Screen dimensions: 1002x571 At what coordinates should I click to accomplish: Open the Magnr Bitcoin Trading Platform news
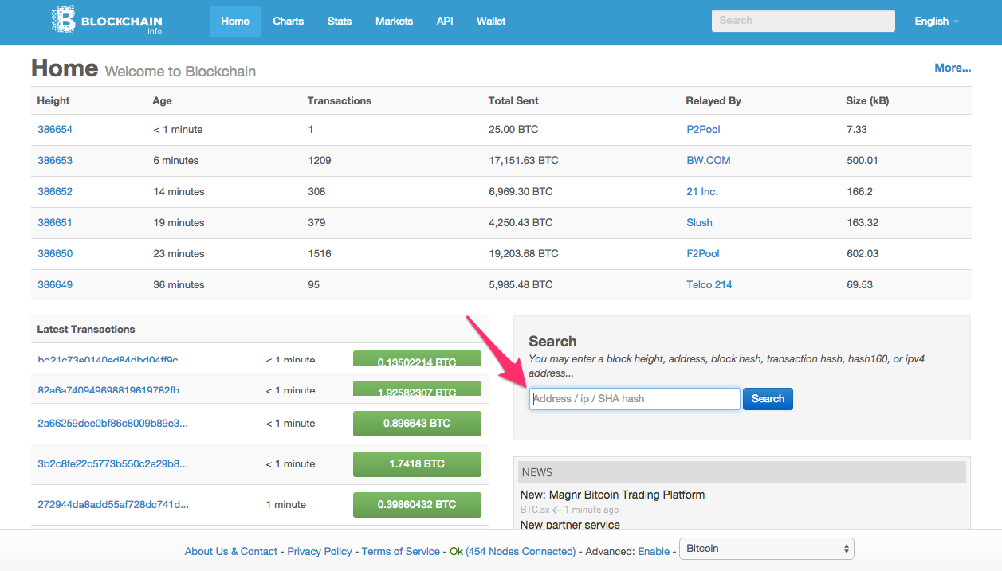[x=612, y=495]
